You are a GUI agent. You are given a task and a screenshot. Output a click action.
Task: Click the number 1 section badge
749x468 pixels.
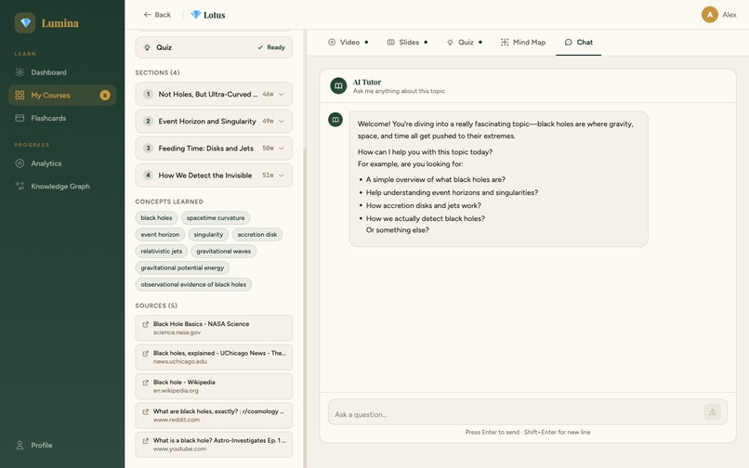click(x=148, y=94)
